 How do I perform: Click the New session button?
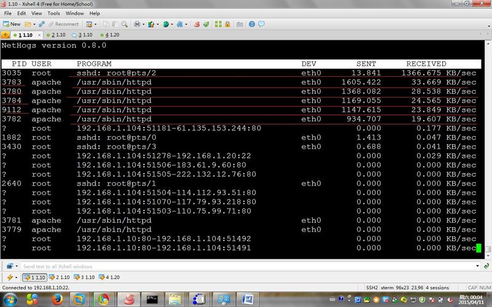(11, 24)
